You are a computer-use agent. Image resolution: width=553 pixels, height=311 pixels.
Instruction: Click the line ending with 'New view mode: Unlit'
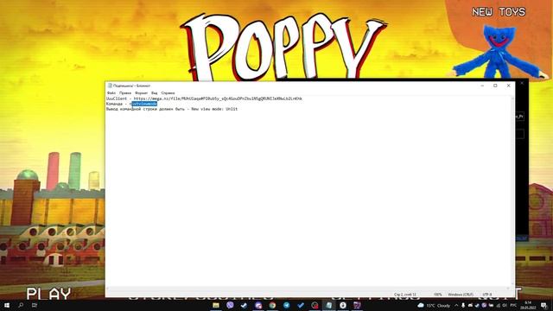click(172, 109)
